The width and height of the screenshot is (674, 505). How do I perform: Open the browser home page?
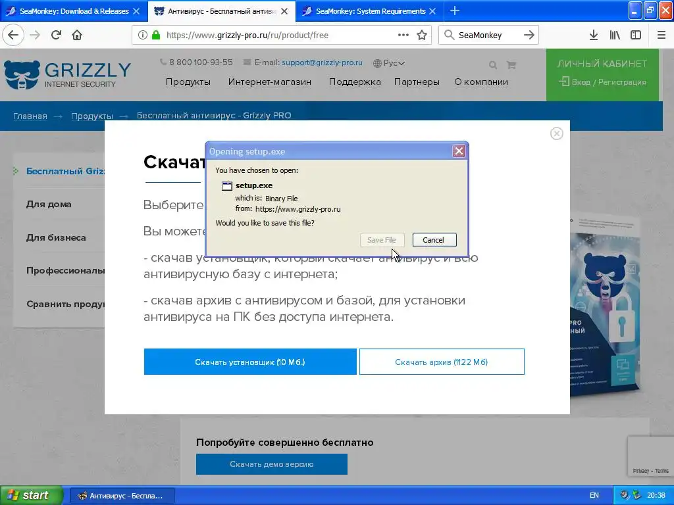(x=77, y=35)
